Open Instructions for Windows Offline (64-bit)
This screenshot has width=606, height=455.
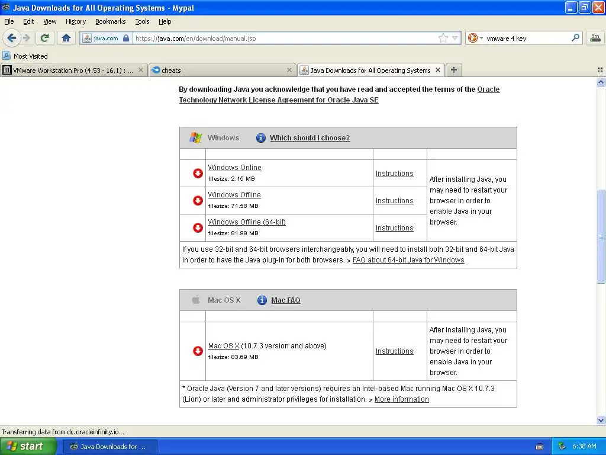click(394, 227)
